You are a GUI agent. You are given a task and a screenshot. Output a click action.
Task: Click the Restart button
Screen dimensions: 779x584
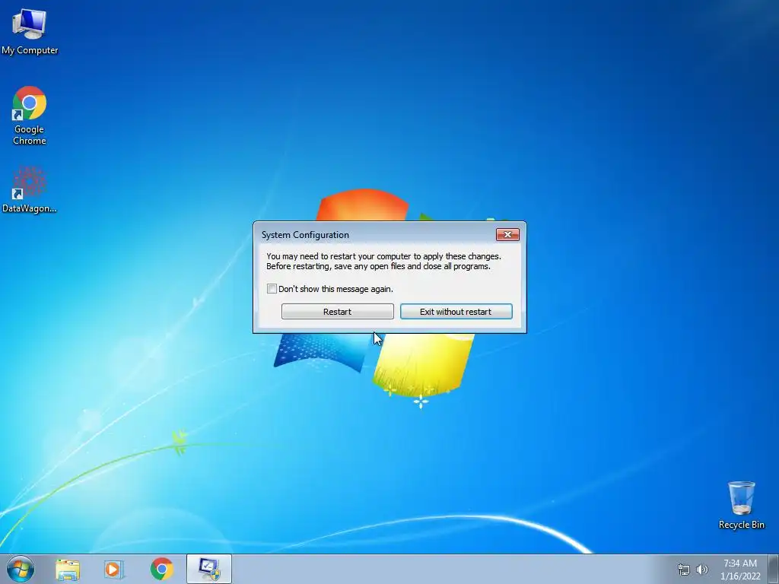[337, 312]
